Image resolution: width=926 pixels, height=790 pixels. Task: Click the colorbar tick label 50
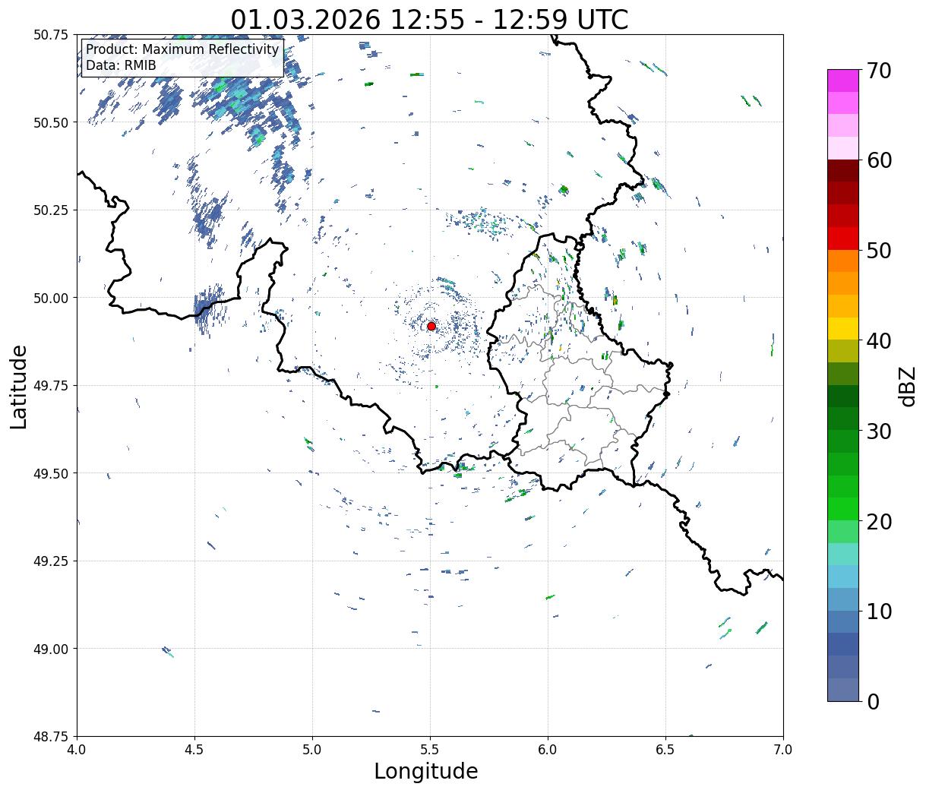(x=878, y=251)
